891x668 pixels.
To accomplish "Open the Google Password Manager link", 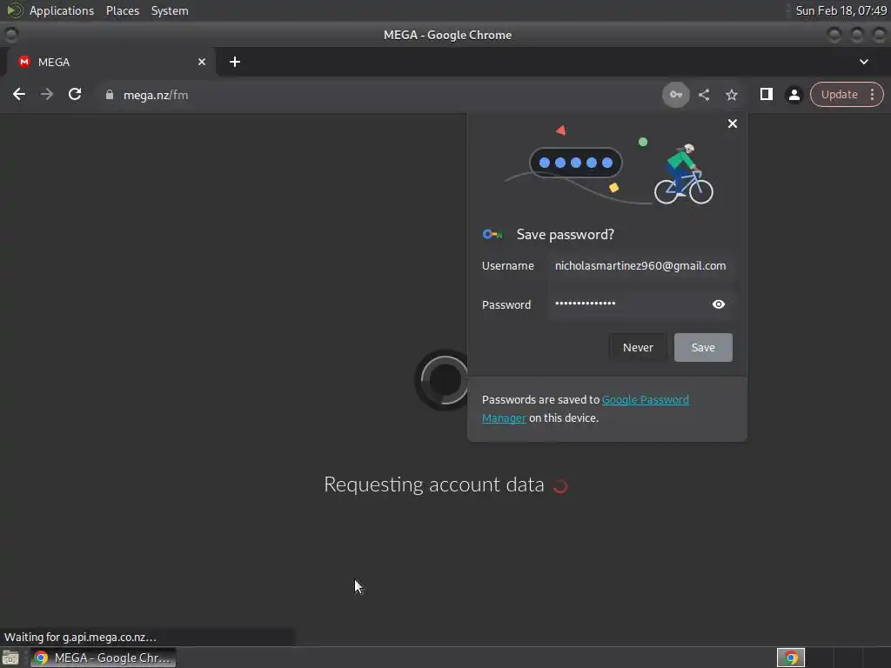I will (586, 409).
